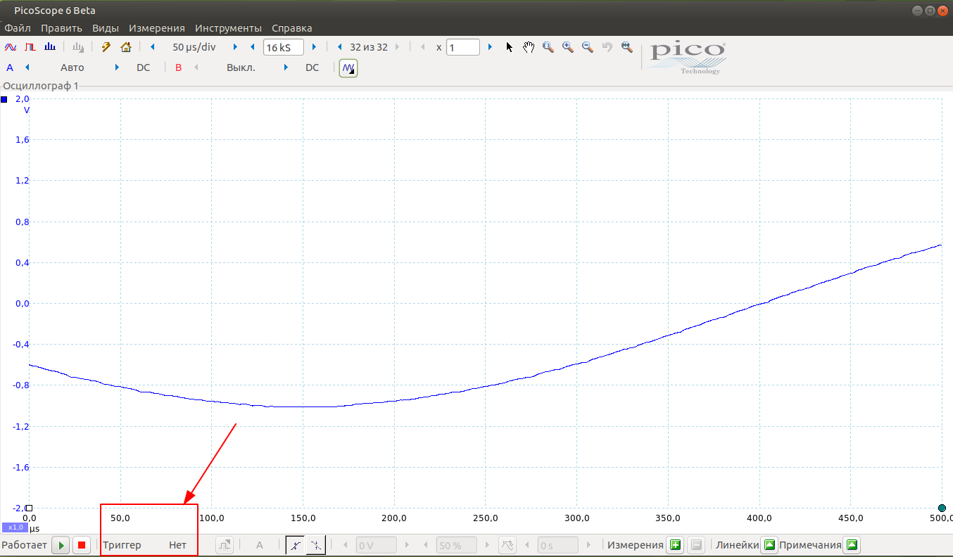Reset zoom to 100% view
The width and height of the screenshot is (953, 557).
(x=626, y=47)
